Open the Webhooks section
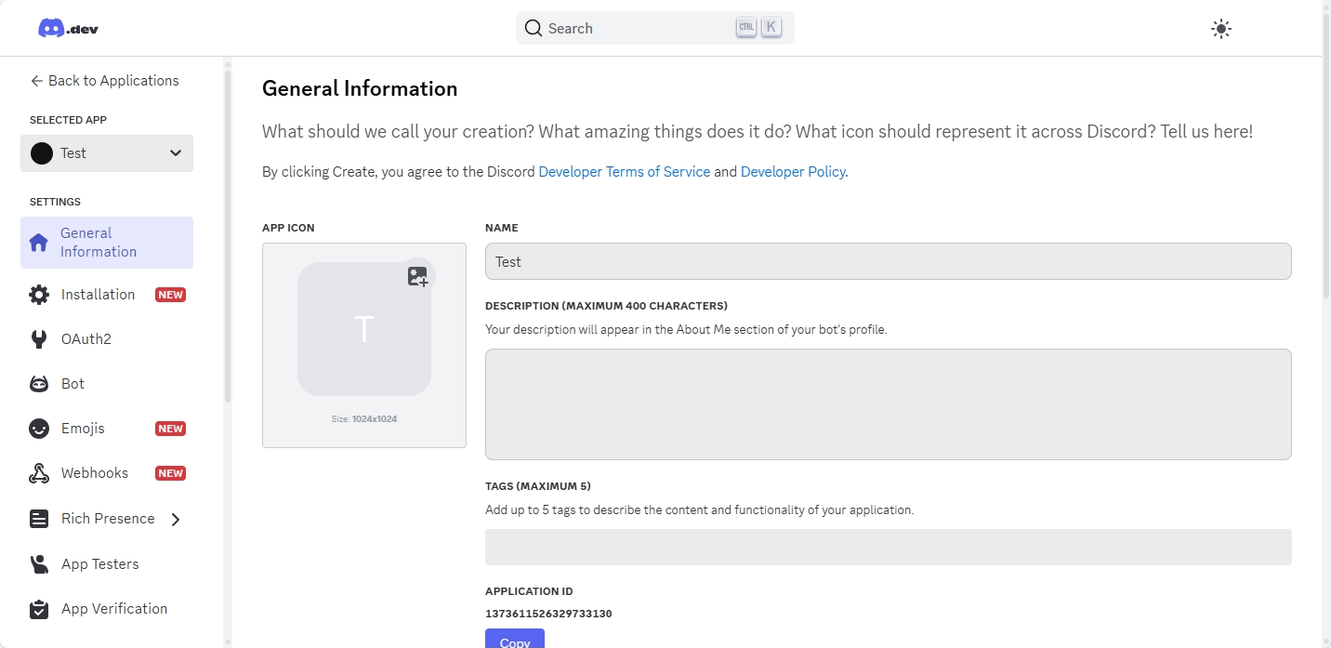Screen dimensions: 1331x648 point(107,473)
